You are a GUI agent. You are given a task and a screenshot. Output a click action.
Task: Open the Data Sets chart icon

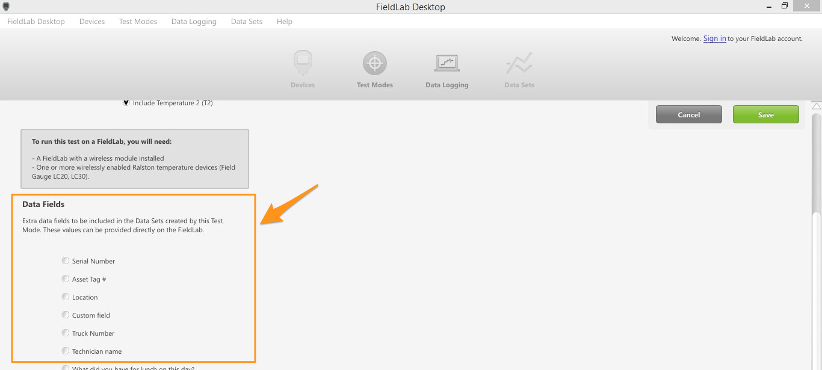click(519, 63)
